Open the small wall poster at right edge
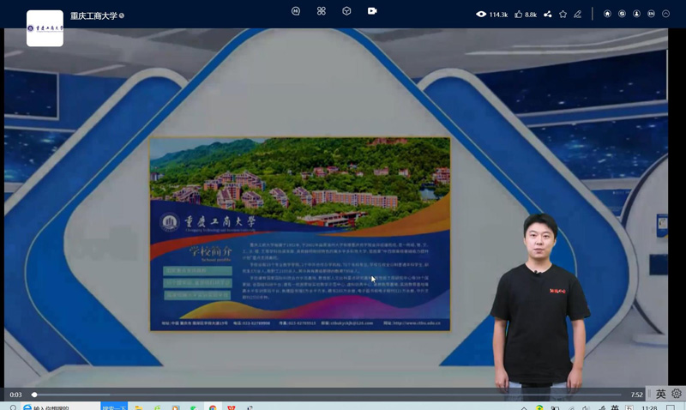This screenshot has height=410, width=686. [x=662, y=225]
